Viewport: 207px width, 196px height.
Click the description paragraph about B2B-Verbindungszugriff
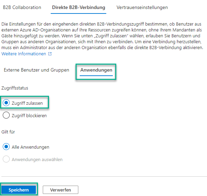point(102,36)
